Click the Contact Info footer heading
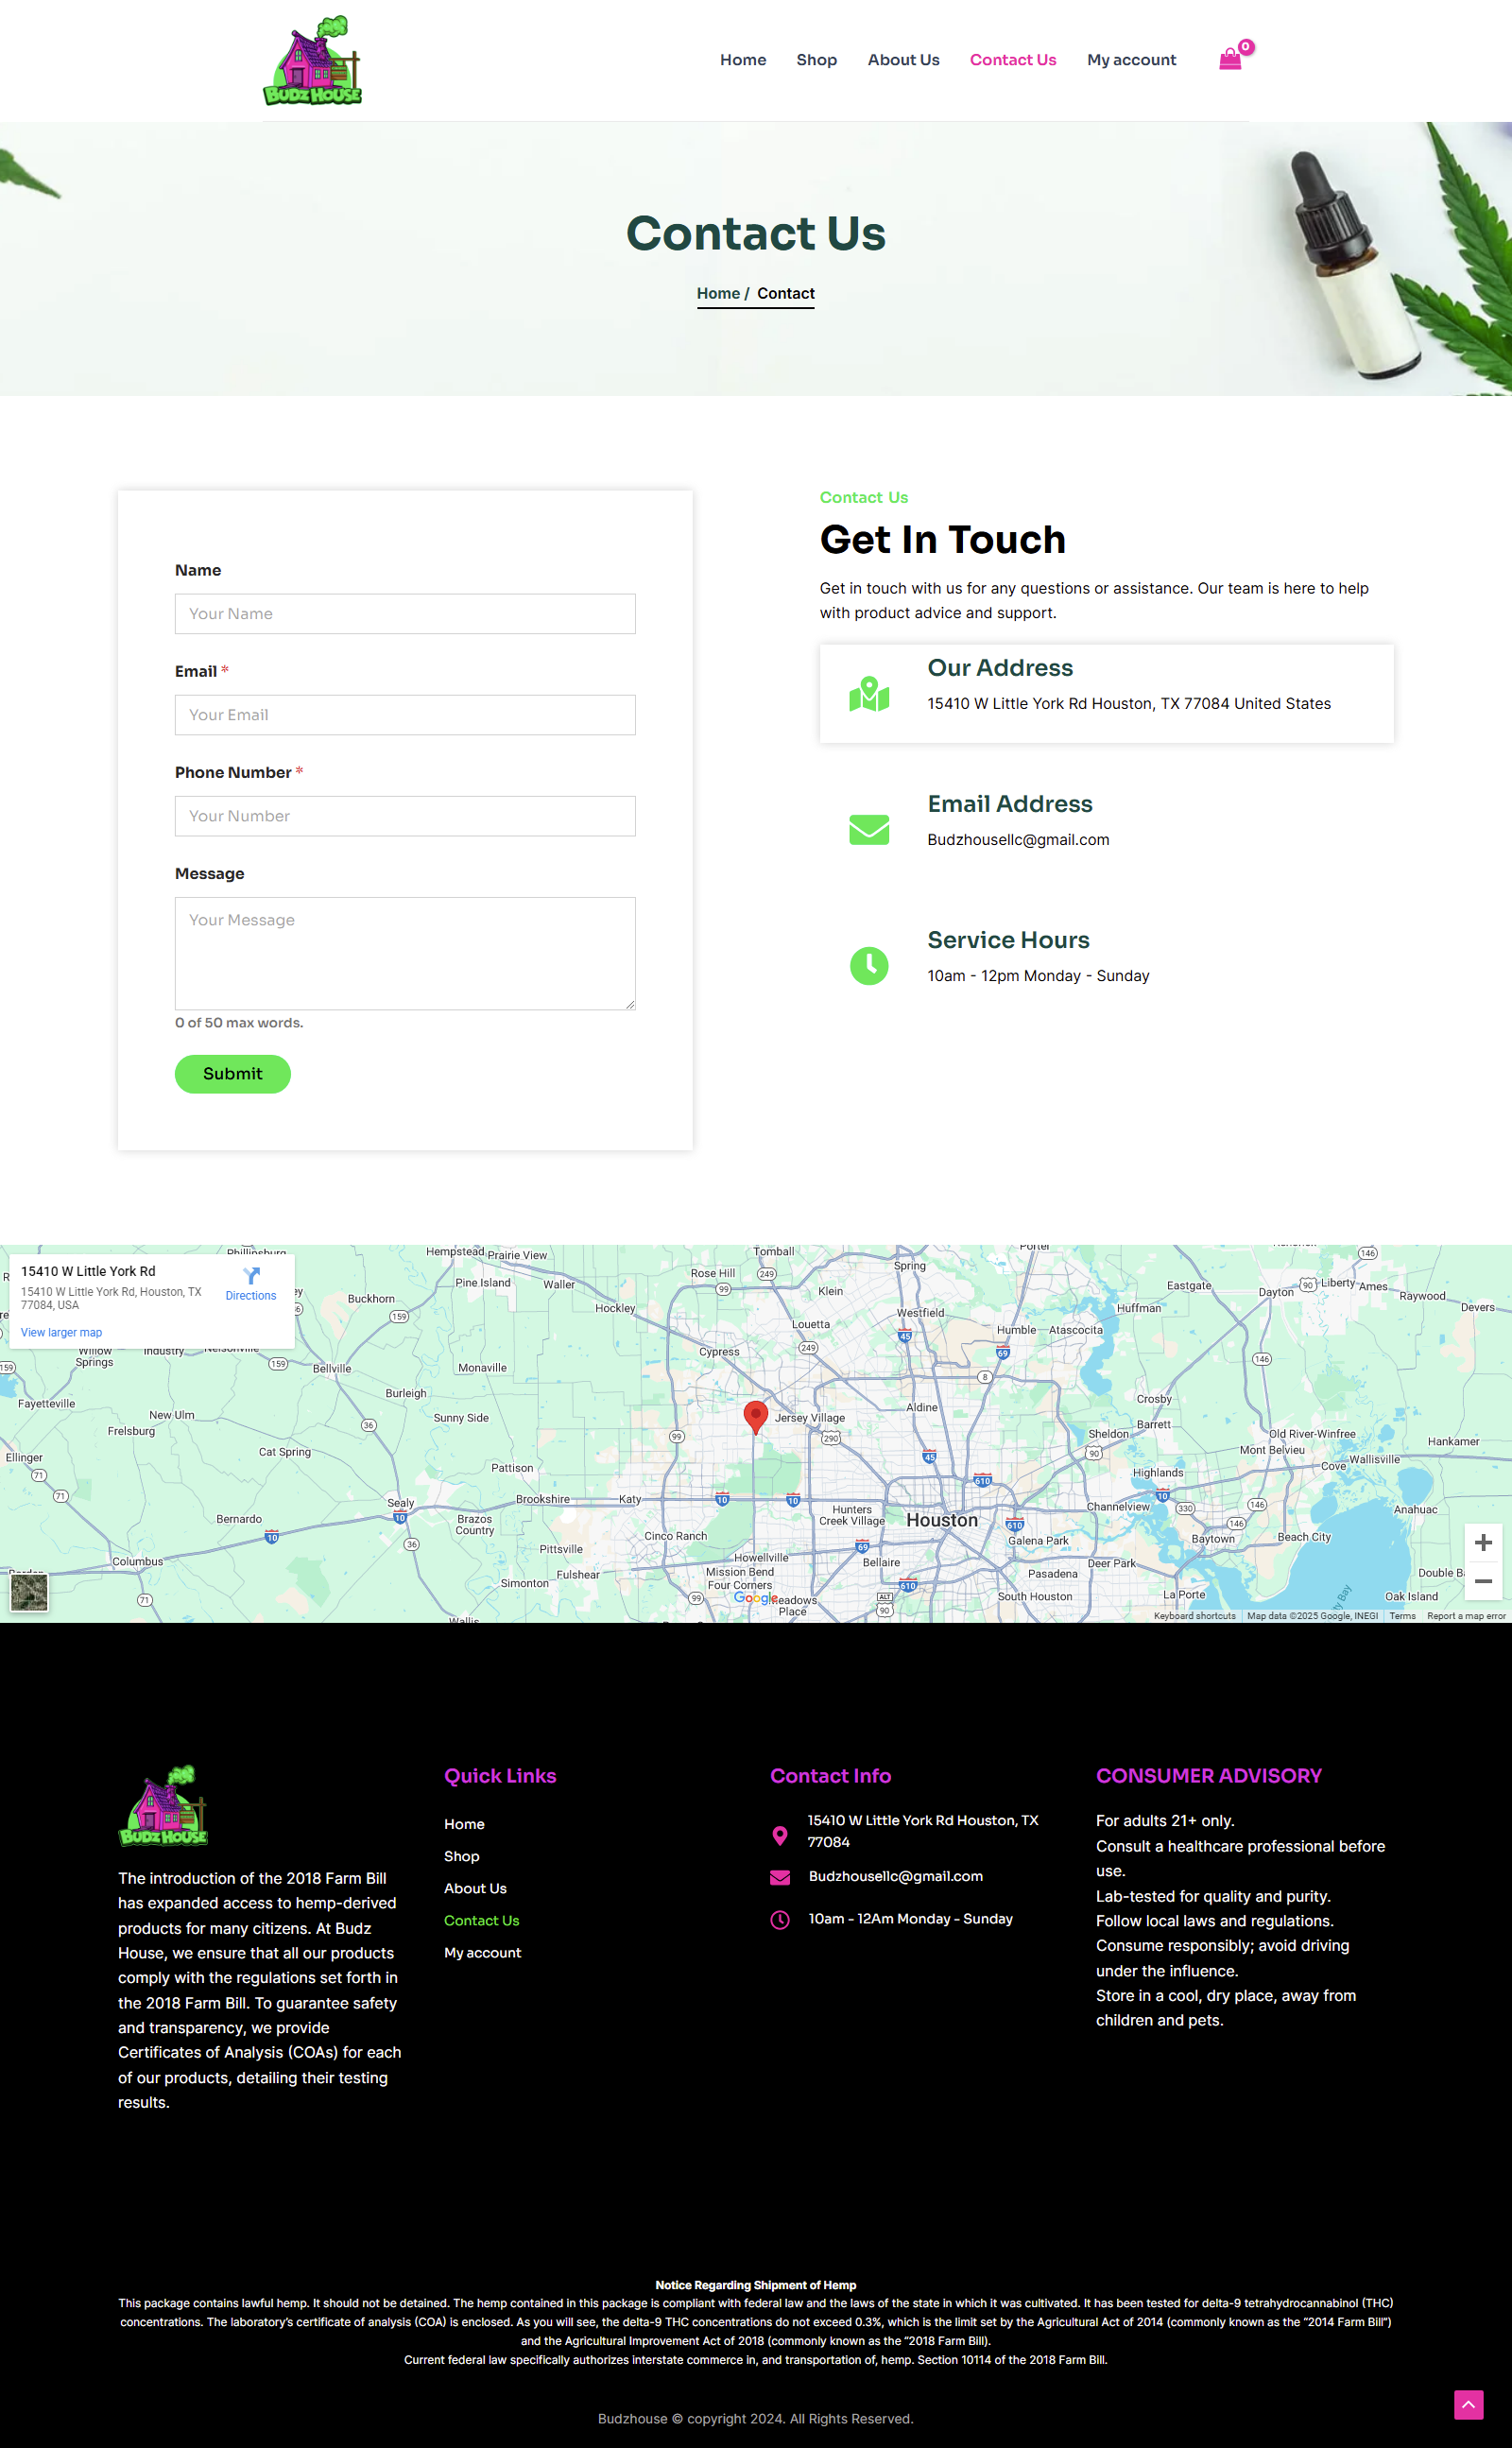1512x2448 pixels. [x=830, y=1776]
